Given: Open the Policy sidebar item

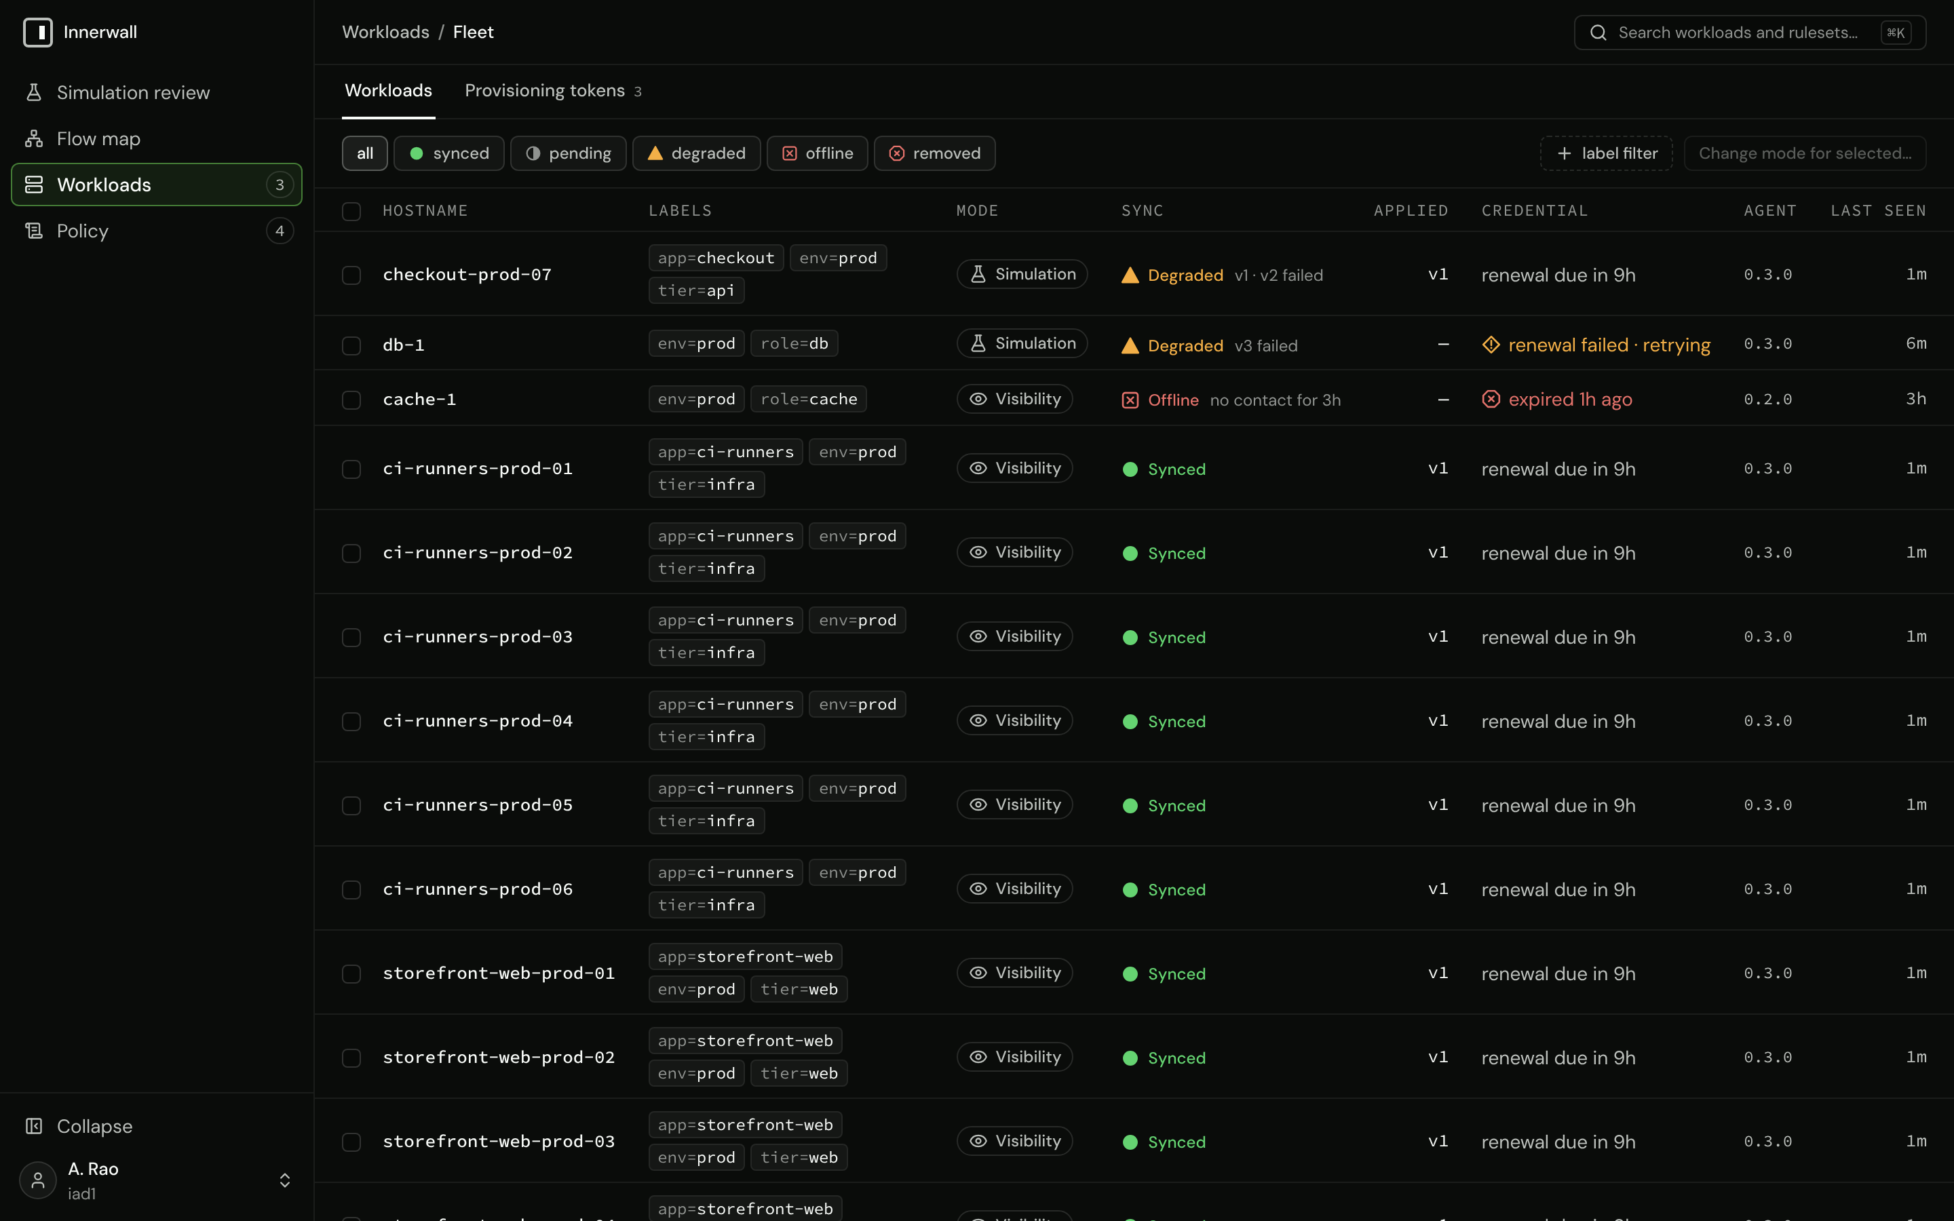Looking at the screenshot, I should (157, 231).
